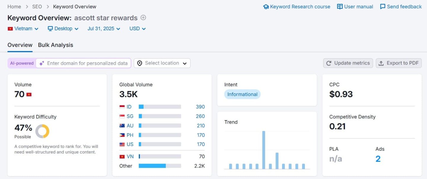The image size is (427, 179).
Task: Go to SEO in the breadcrumb
Action: [37, 7]
